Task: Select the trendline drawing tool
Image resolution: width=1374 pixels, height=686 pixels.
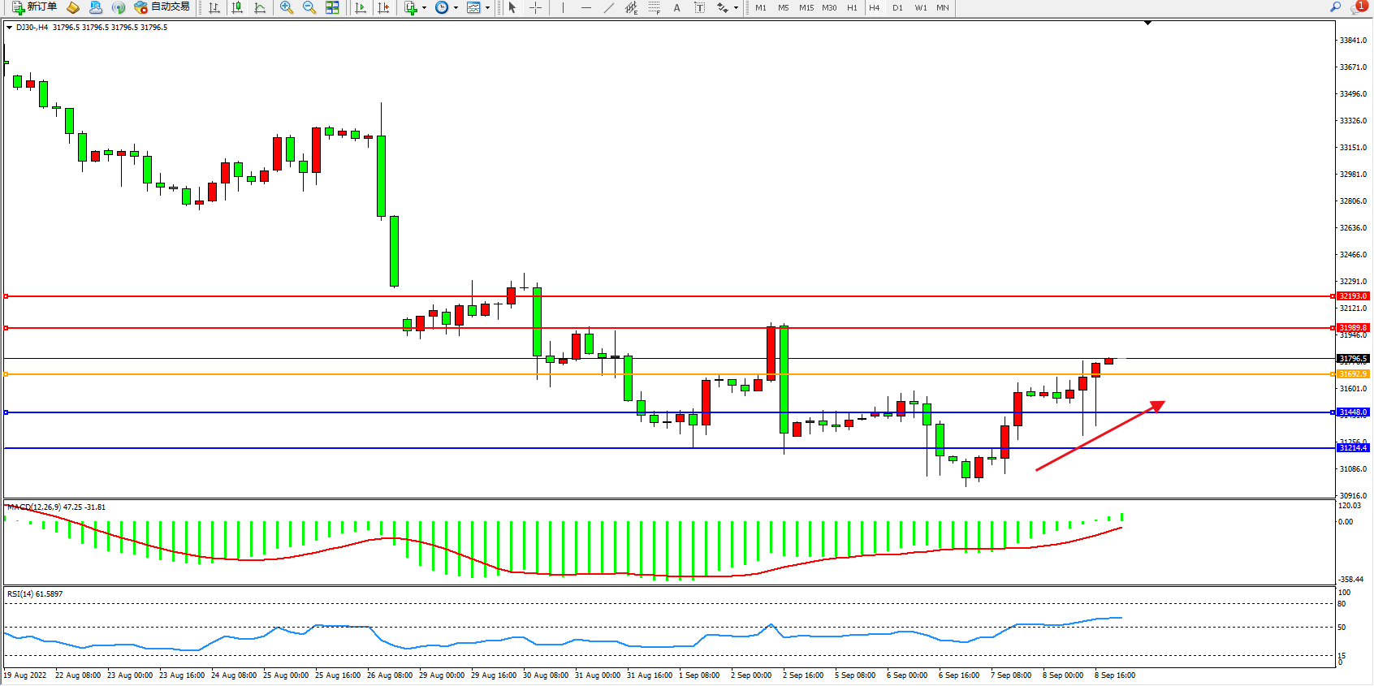Action: [x=609, y=7]
